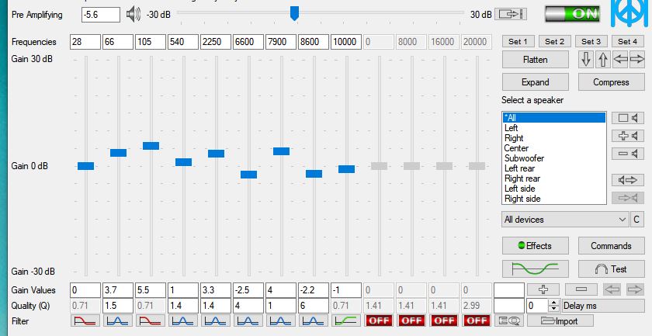This screenshot has width=652, height=336.
Task: Select Left rear in the speaker list
Action: [x=521, y=168]
